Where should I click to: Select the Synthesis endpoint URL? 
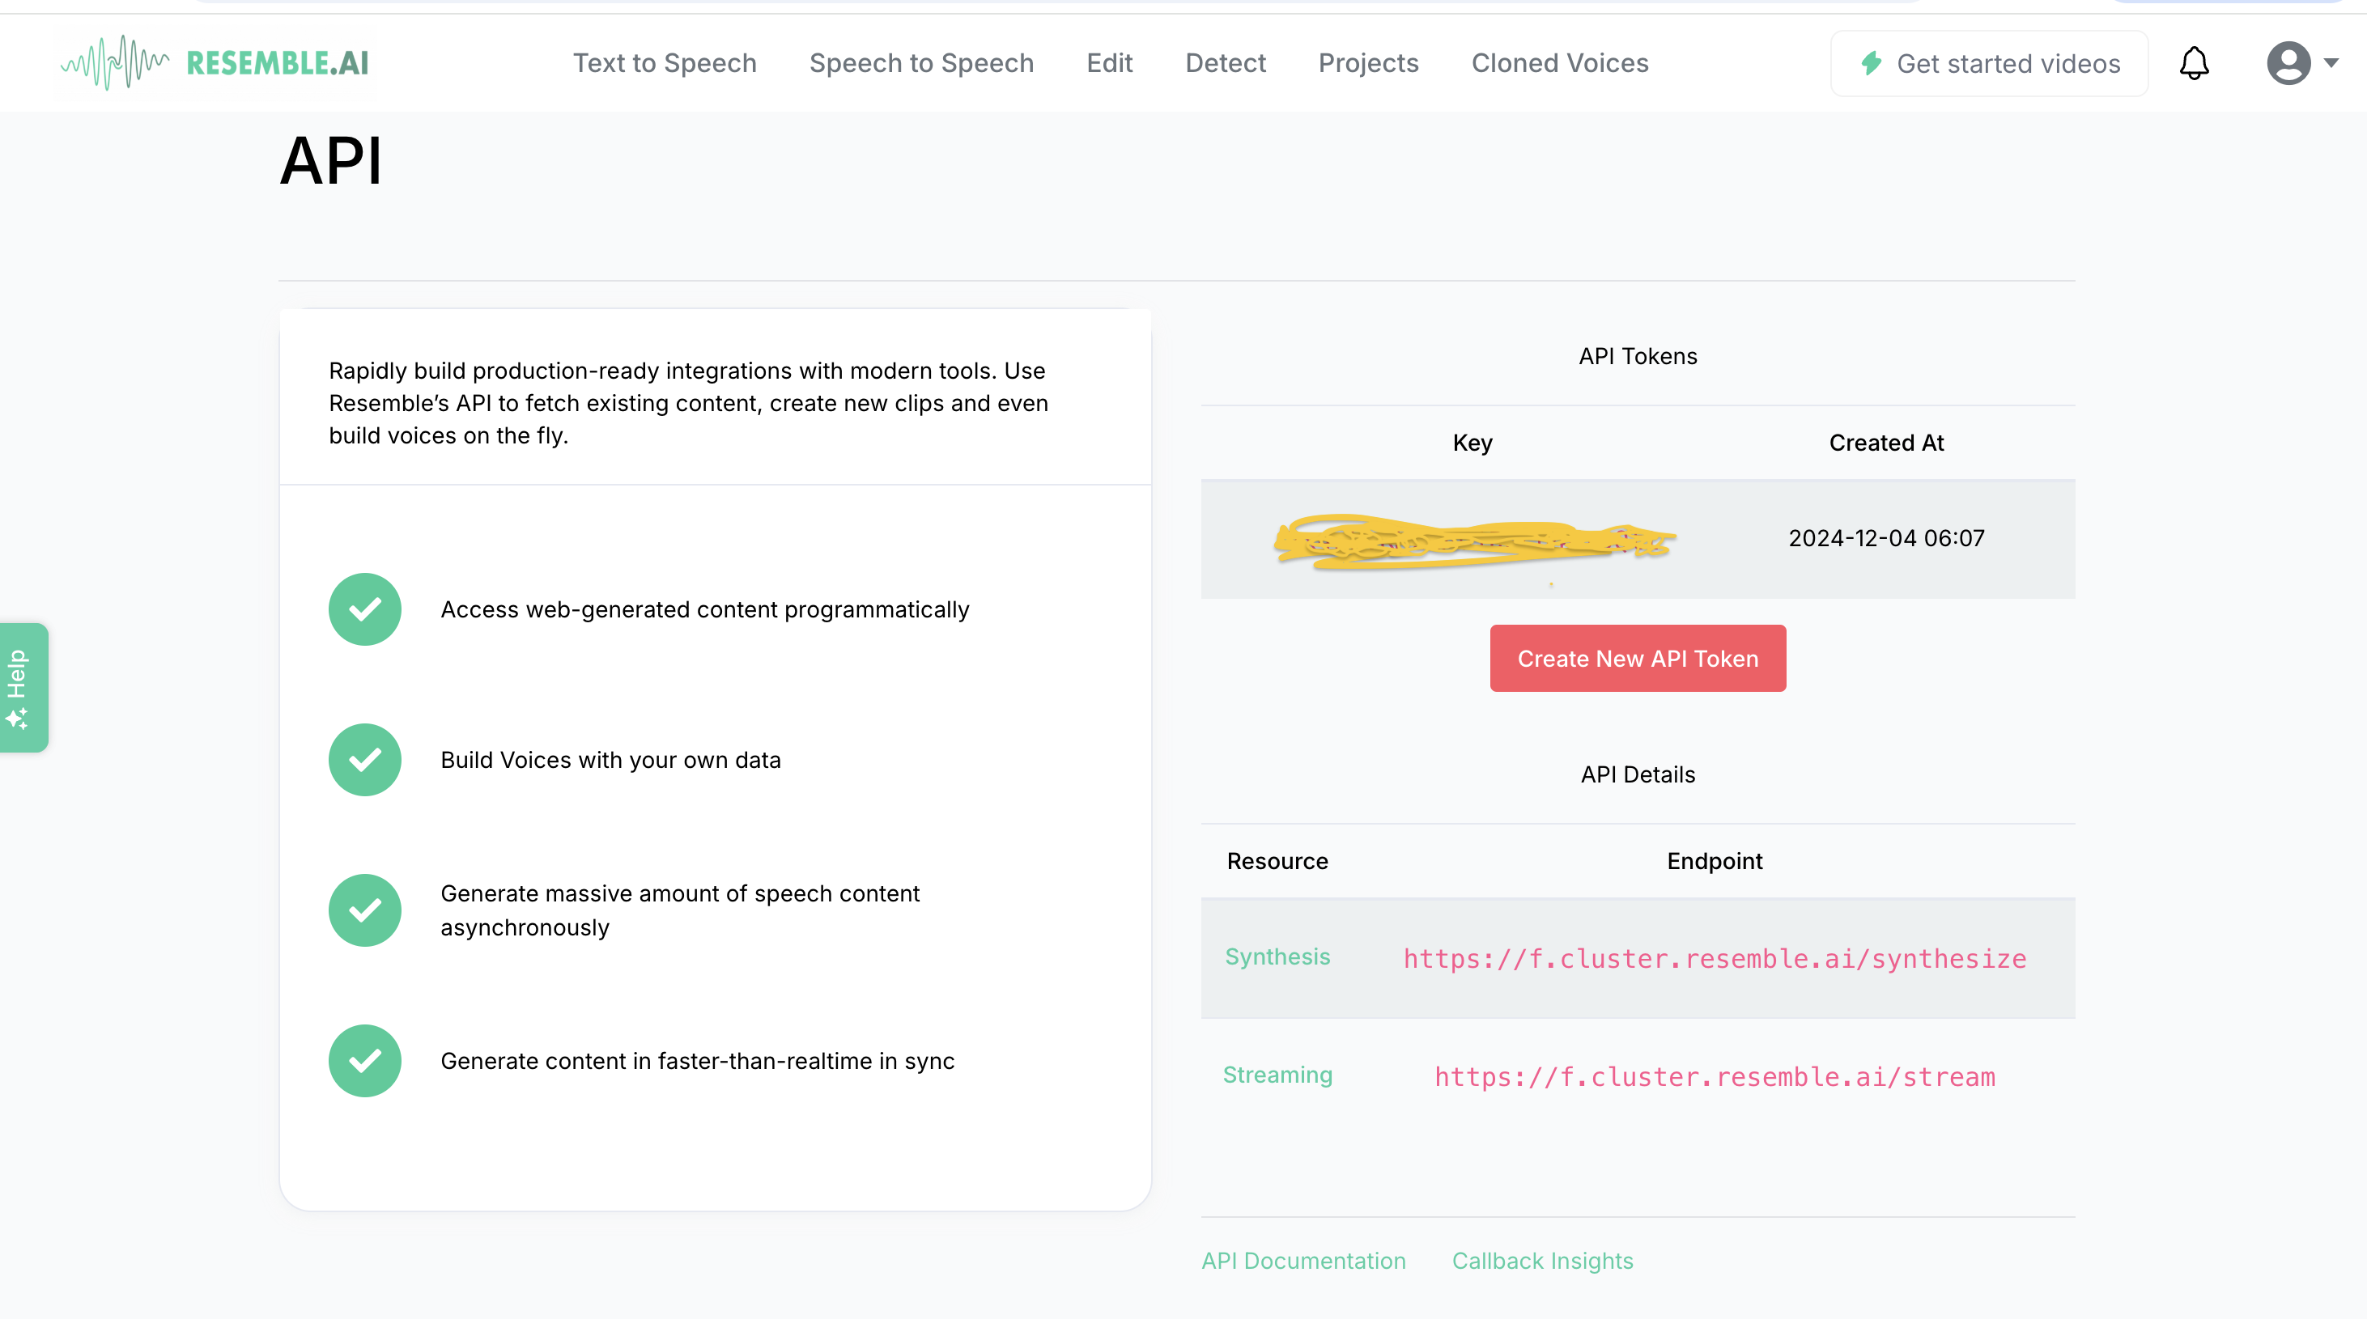(1714, 958)
